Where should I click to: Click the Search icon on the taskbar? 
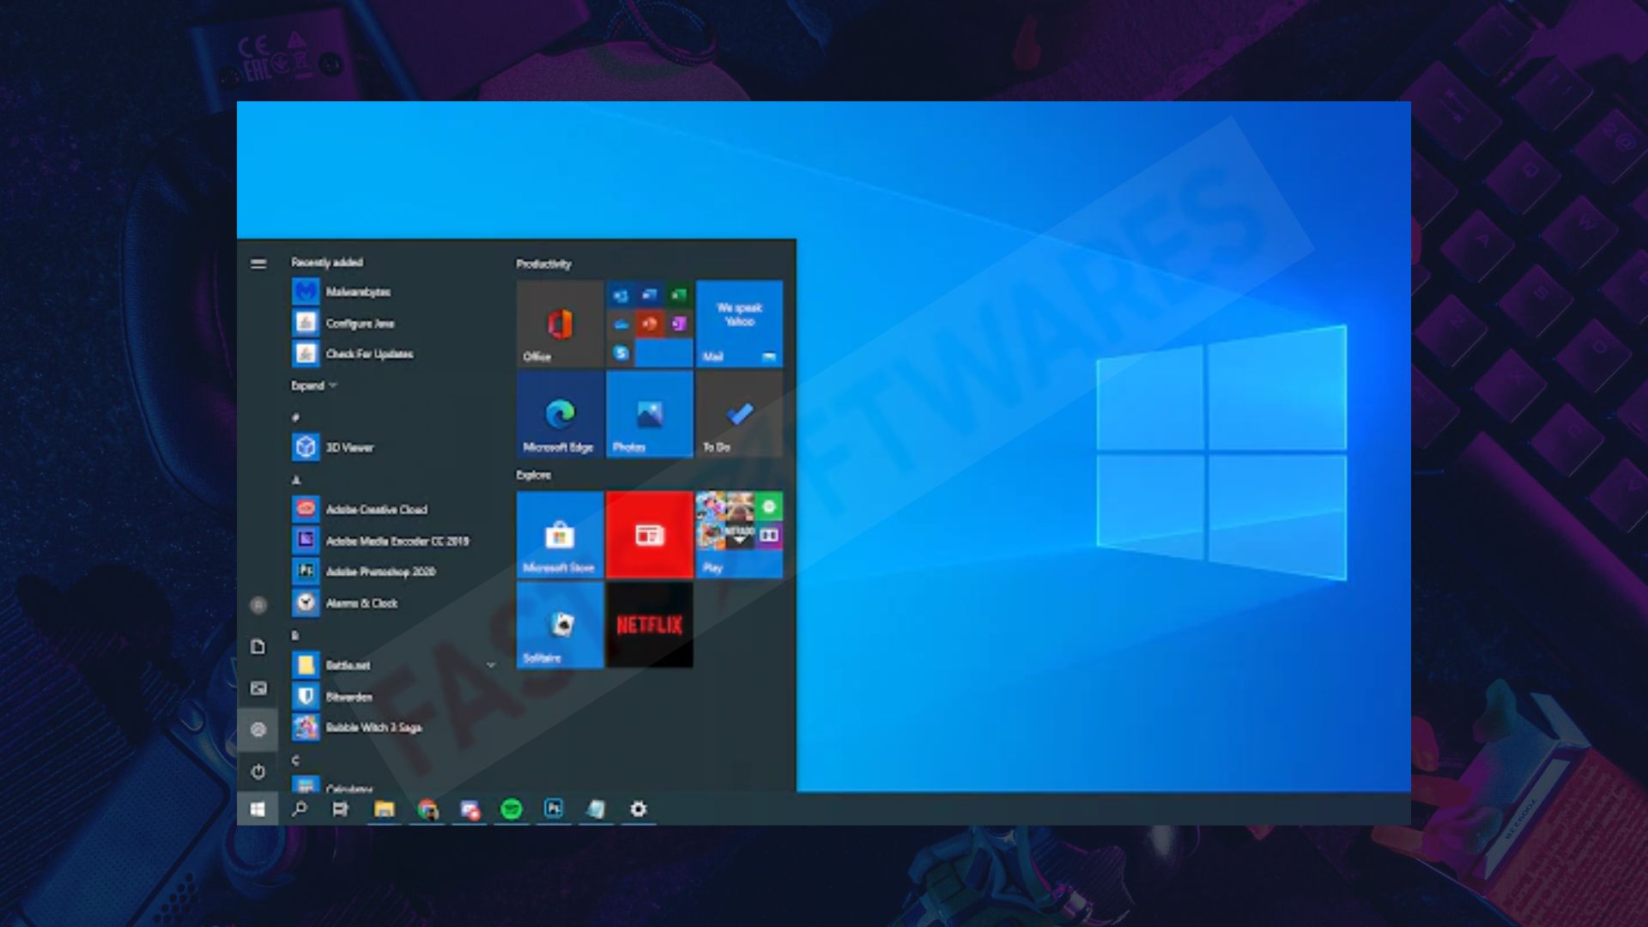[x=300, y=809]
